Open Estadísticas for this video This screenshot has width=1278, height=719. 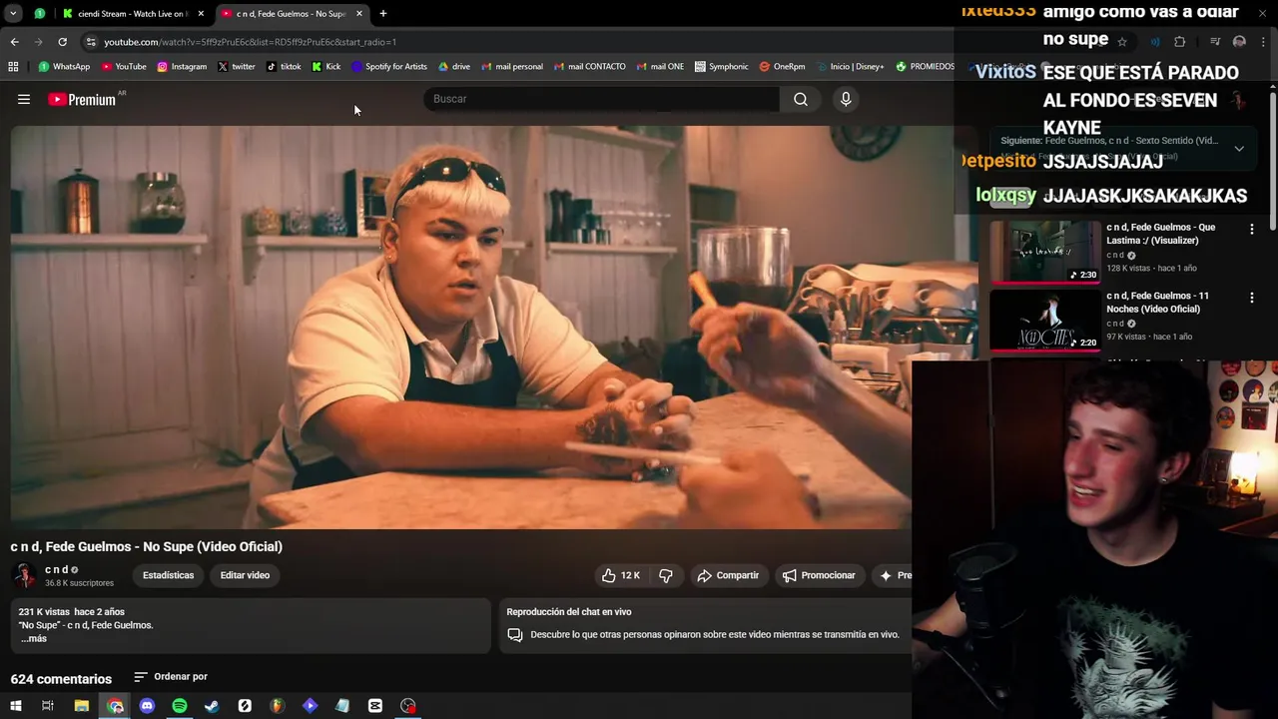coord(168,575)
